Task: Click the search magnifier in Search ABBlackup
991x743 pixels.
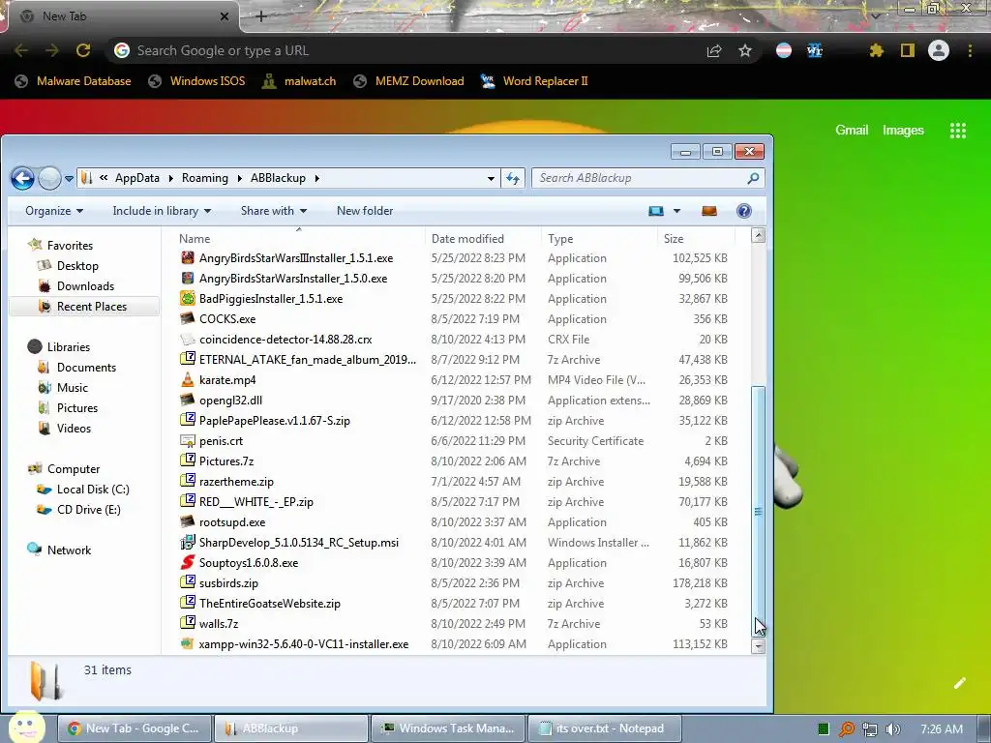Action: [x=753, y=178]
